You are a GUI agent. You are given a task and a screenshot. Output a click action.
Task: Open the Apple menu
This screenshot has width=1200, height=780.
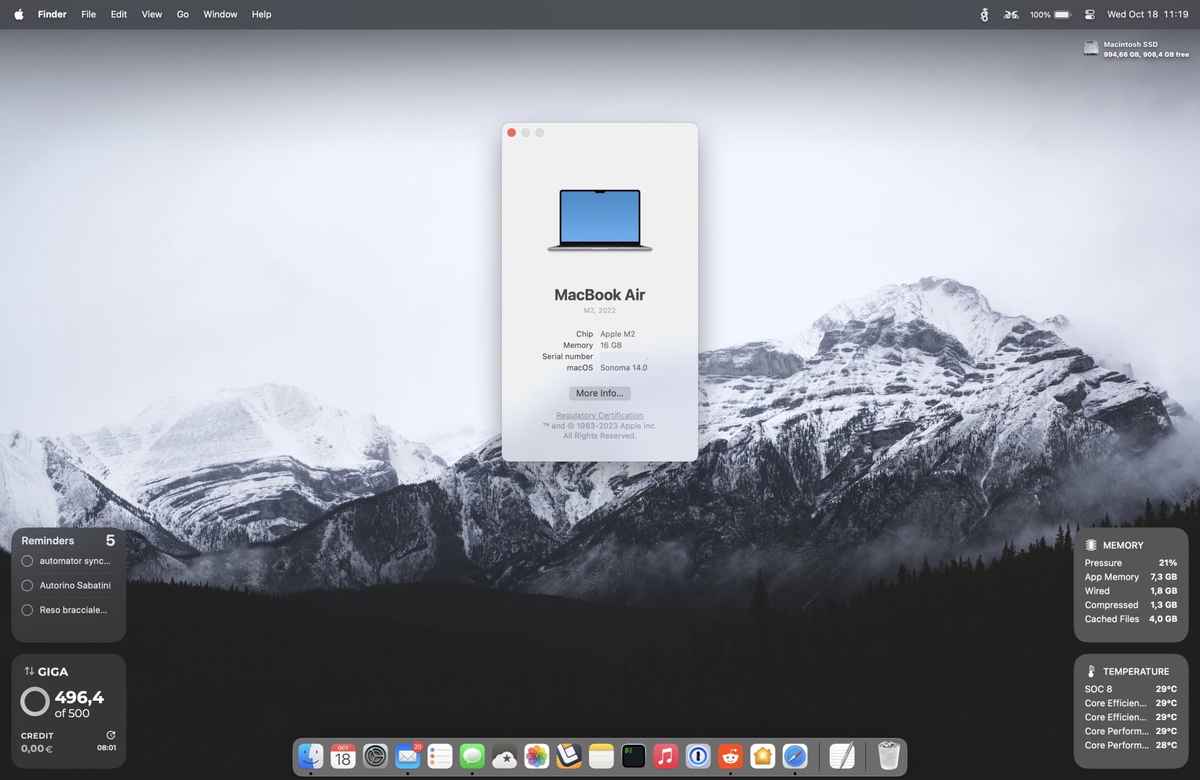[x=19, y=14]
